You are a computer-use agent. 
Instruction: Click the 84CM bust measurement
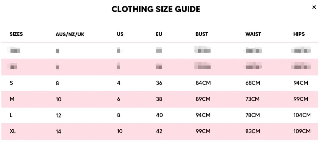203,83
